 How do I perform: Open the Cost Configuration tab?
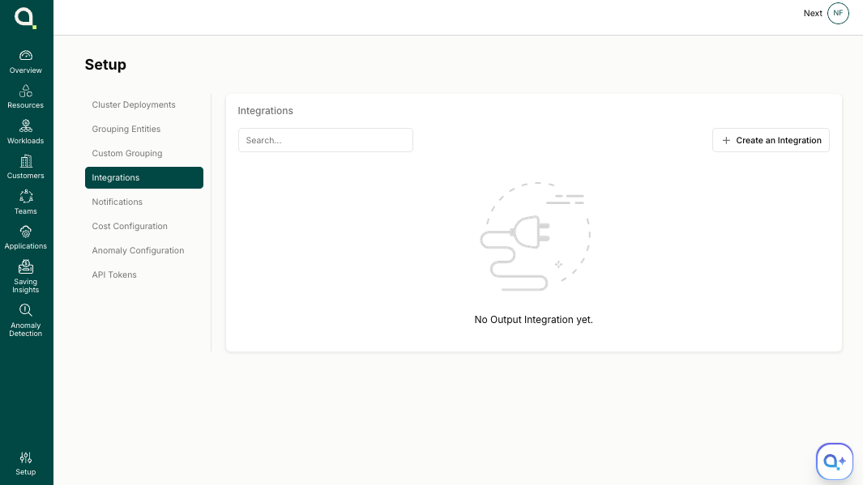click(x=144, y=226)
